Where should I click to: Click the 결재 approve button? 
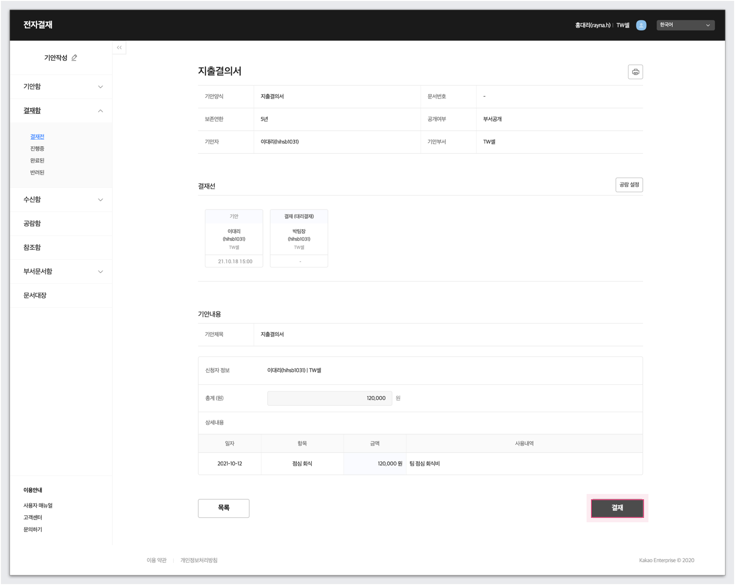(x=617, y=508)
